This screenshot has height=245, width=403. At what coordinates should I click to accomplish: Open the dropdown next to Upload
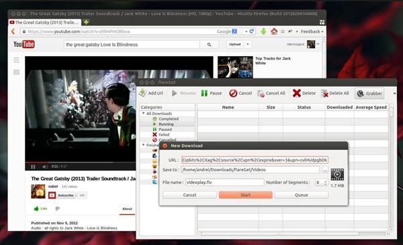248,44
